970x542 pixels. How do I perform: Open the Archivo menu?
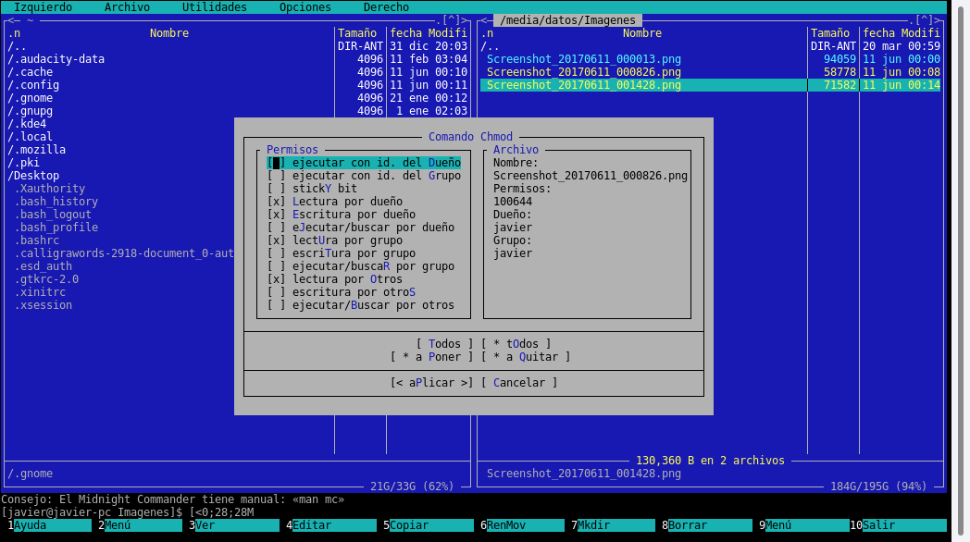127,7
